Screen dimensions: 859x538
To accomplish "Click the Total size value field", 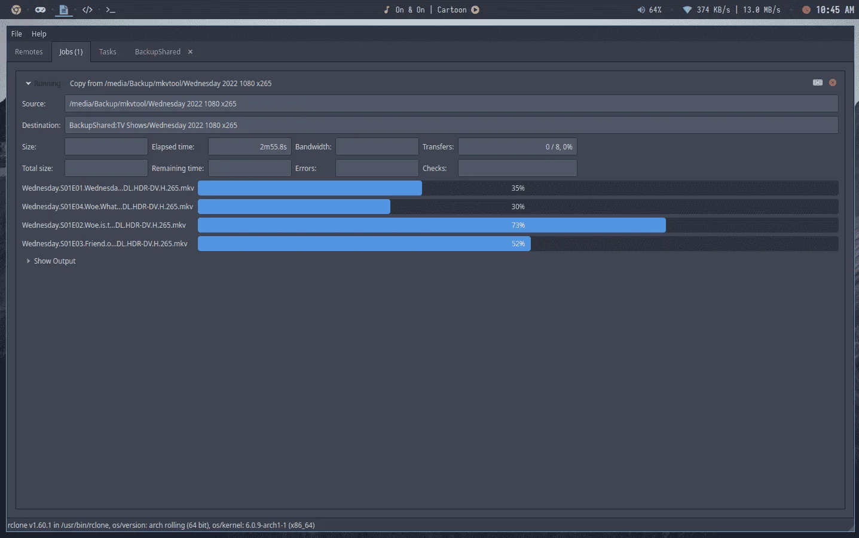I will [106, 168].
